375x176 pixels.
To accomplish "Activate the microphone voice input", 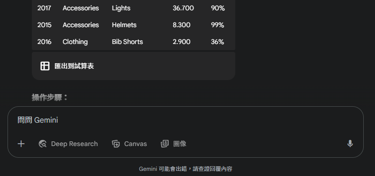I will click(350, 144).
